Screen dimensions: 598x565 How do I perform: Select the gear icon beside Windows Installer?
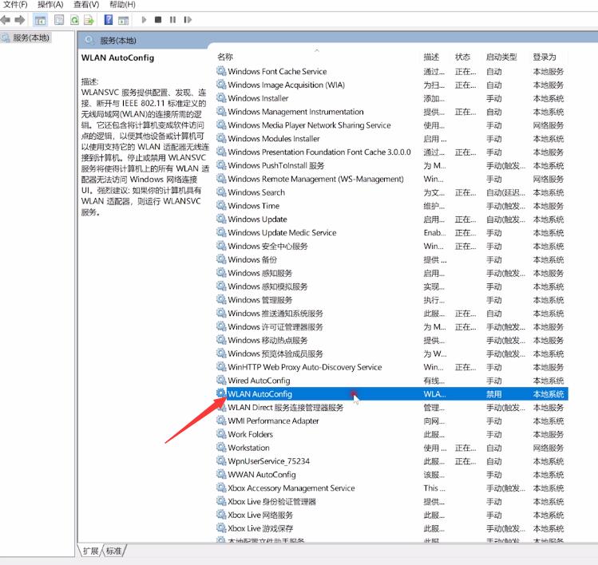point(221,97)
